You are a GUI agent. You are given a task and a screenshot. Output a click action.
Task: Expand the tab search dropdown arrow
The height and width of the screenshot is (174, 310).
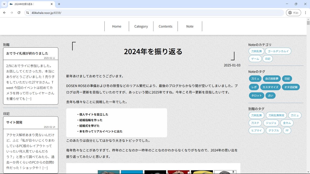[4, 4]
